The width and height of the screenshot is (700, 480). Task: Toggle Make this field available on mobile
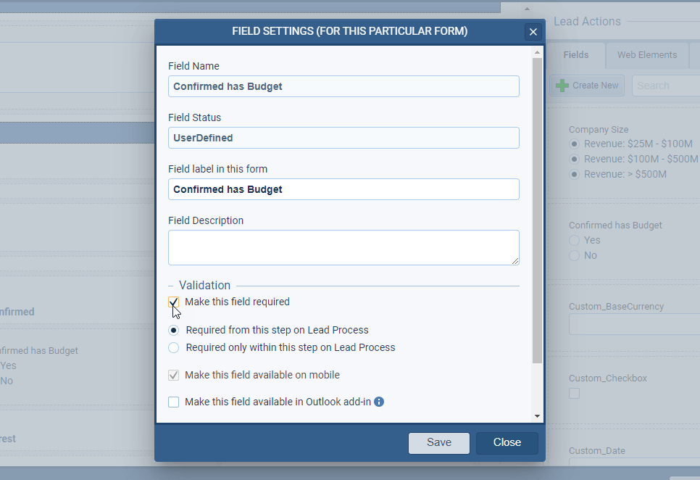tap(174, 376)
